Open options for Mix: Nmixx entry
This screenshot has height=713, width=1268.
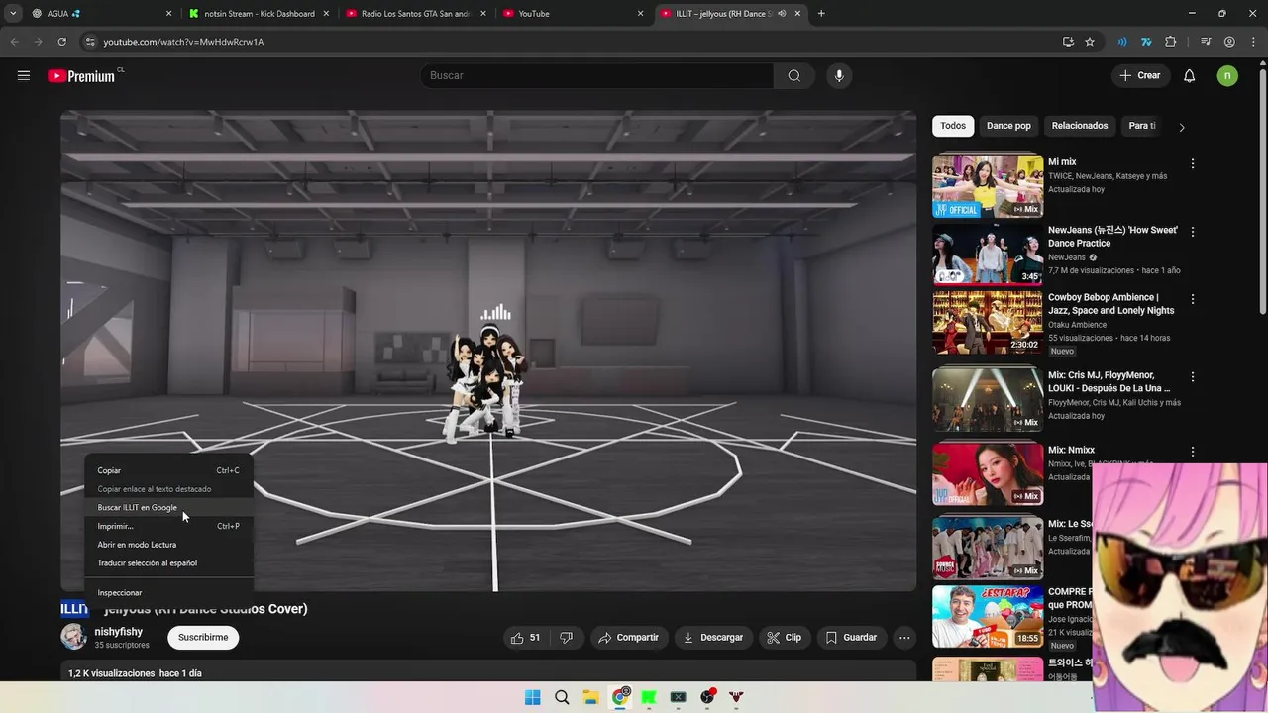pyautogui.click(x=1193, y=452)
